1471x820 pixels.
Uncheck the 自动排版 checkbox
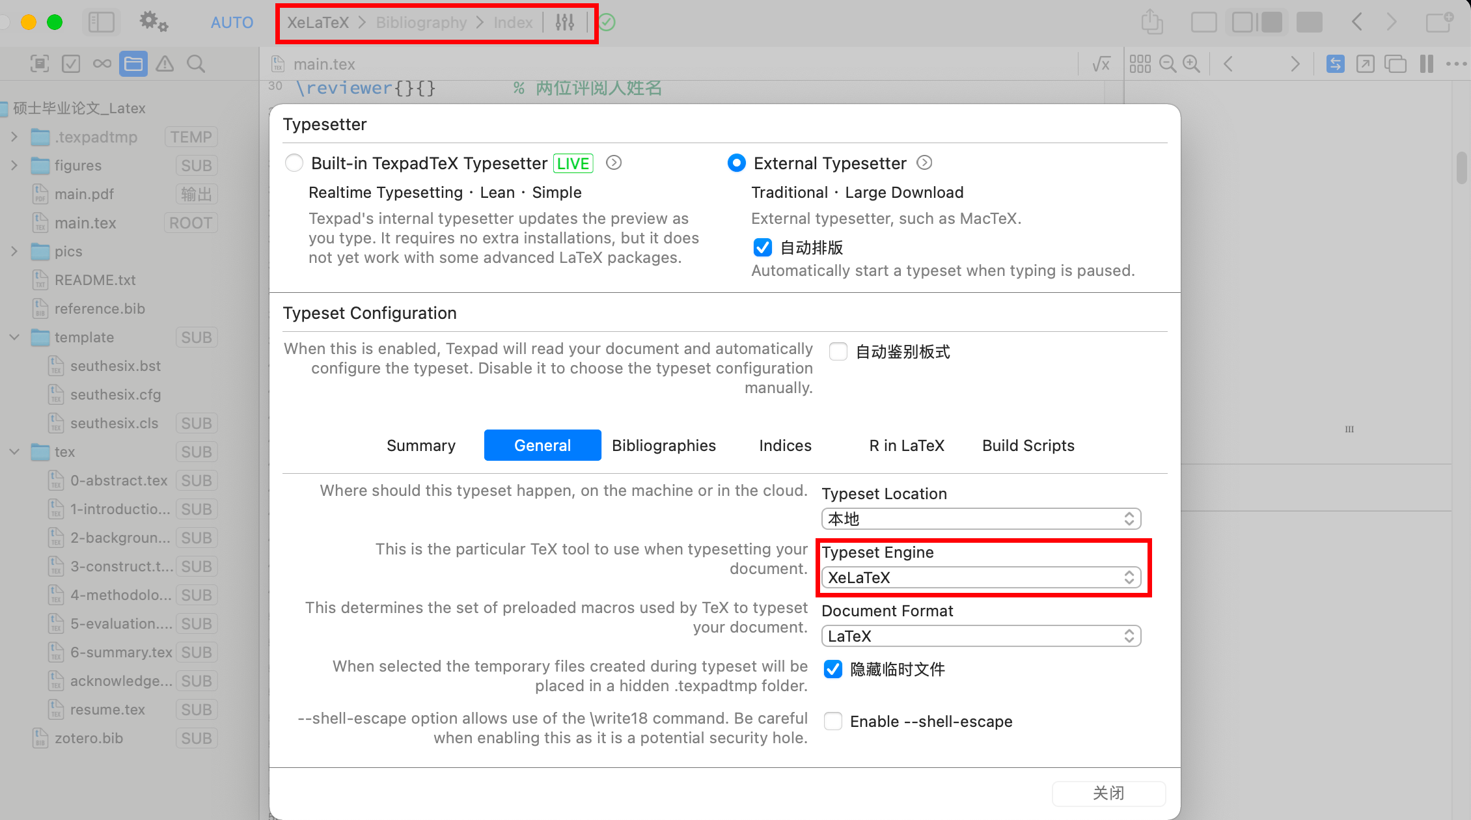(762, 248)
